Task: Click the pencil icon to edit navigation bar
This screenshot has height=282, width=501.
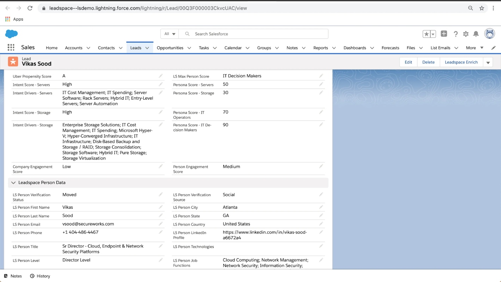Action: [x=494, y=48]
